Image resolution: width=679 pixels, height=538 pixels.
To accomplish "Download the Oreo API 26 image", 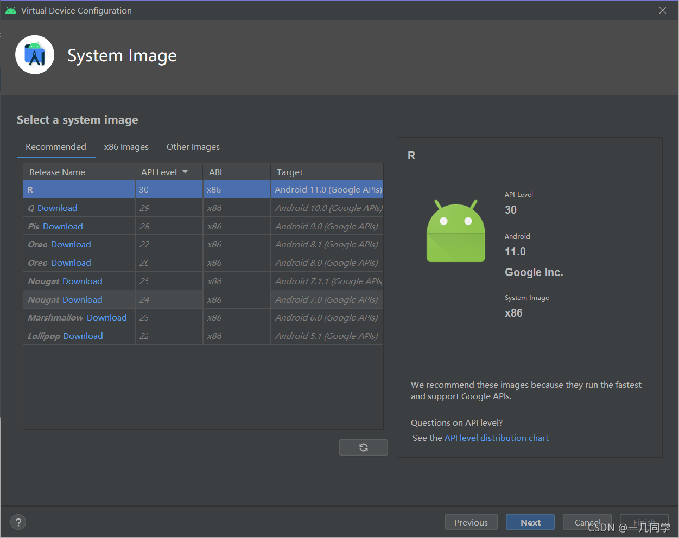I will coord(71,263).
